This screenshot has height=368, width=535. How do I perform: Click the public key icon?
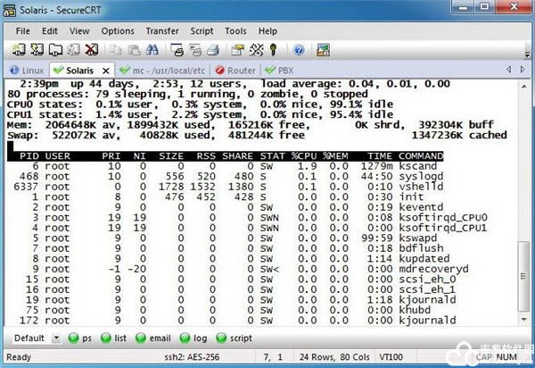(273, 51)
